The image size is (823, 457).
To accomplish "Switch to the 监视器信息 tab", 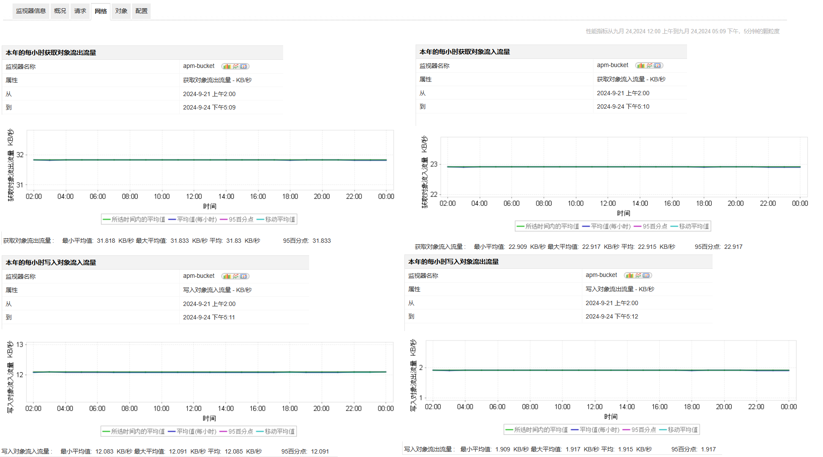I will (x=31, y=11).
